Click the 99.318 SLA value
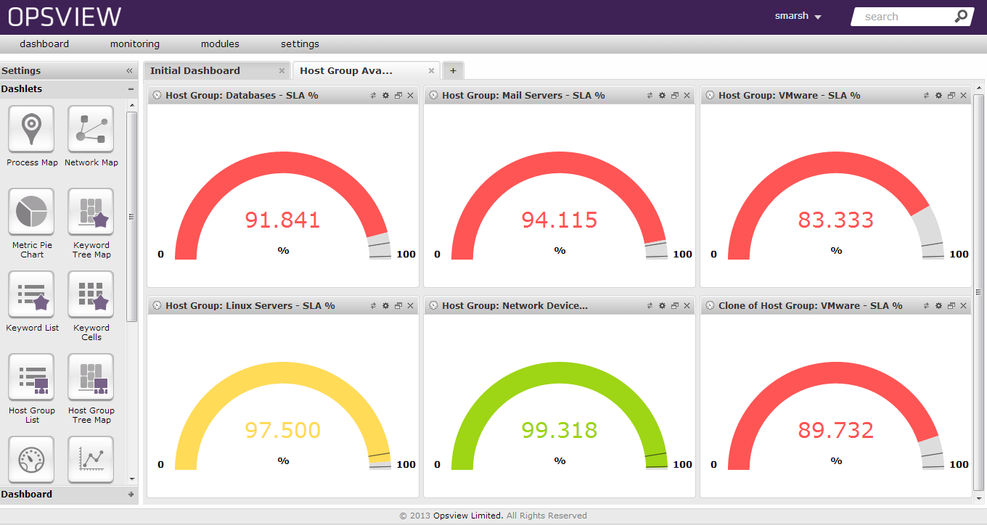Screen dimensions: 987x525 pyautogui.click(x=560, y=430)
